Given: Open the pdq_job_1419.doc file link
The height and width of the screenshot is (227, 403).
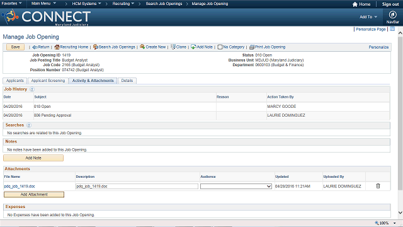Looking at the screenshot, I should click(x=20, y=187).
